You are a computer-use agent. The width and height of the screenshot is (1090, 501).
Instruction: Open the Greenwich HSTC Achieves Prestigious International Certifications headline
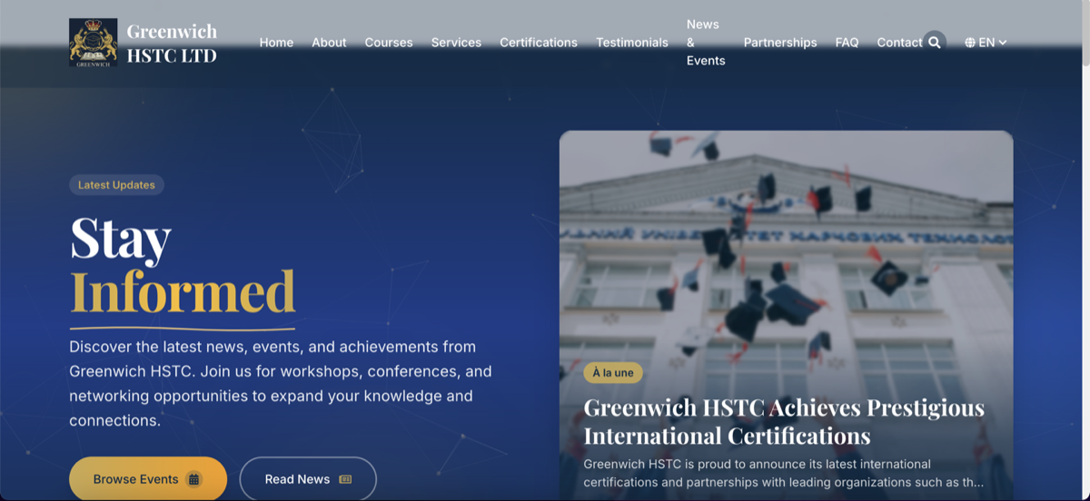point(784,422)
